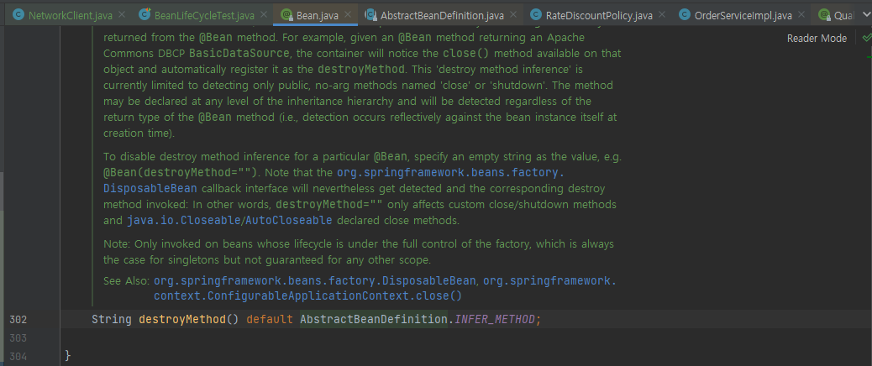Screen dimensions: 872x366
Task: Close the BeanLifeCycleTest.java tab
Action: pos(264,15)
